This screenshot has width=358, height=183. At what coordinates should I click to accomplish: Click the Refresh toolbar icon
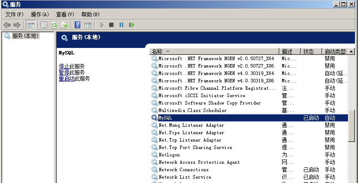coord(54,25)
